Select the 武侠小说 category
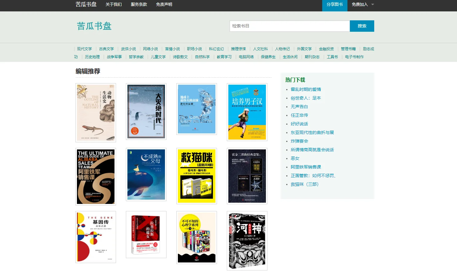The height and width of the screenshot is (276, 457). click(128, 49)
